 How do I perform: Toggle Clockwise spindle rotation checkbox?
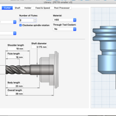point(20,25)
